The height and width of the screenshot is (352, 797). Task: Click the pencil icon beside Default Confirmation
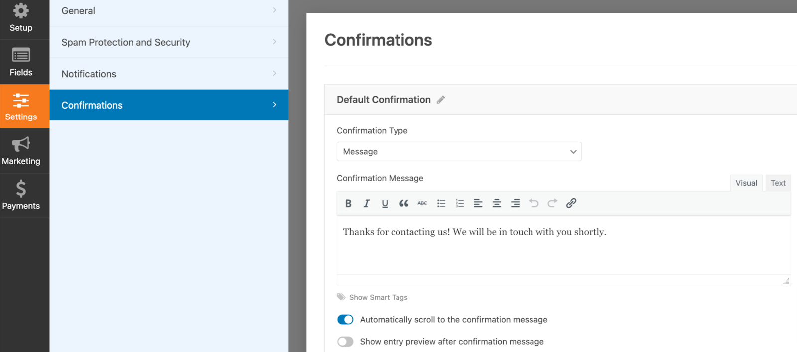441,100
